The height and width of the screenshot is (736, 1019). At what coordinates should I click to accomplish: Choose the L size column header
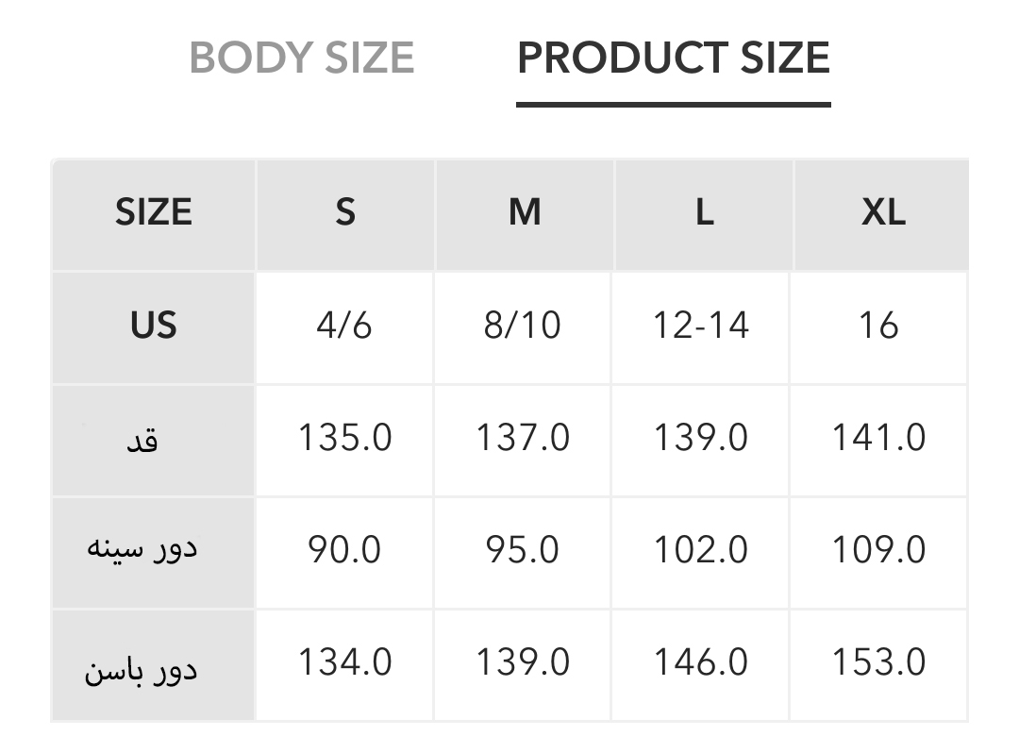(x=704, y=213)
